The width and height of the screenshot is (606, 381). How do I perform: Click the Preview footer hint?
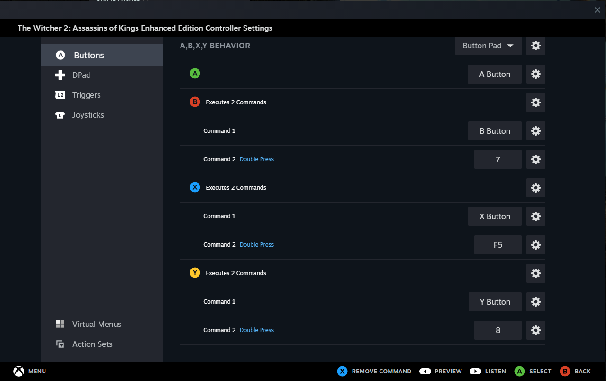point(441,372)
